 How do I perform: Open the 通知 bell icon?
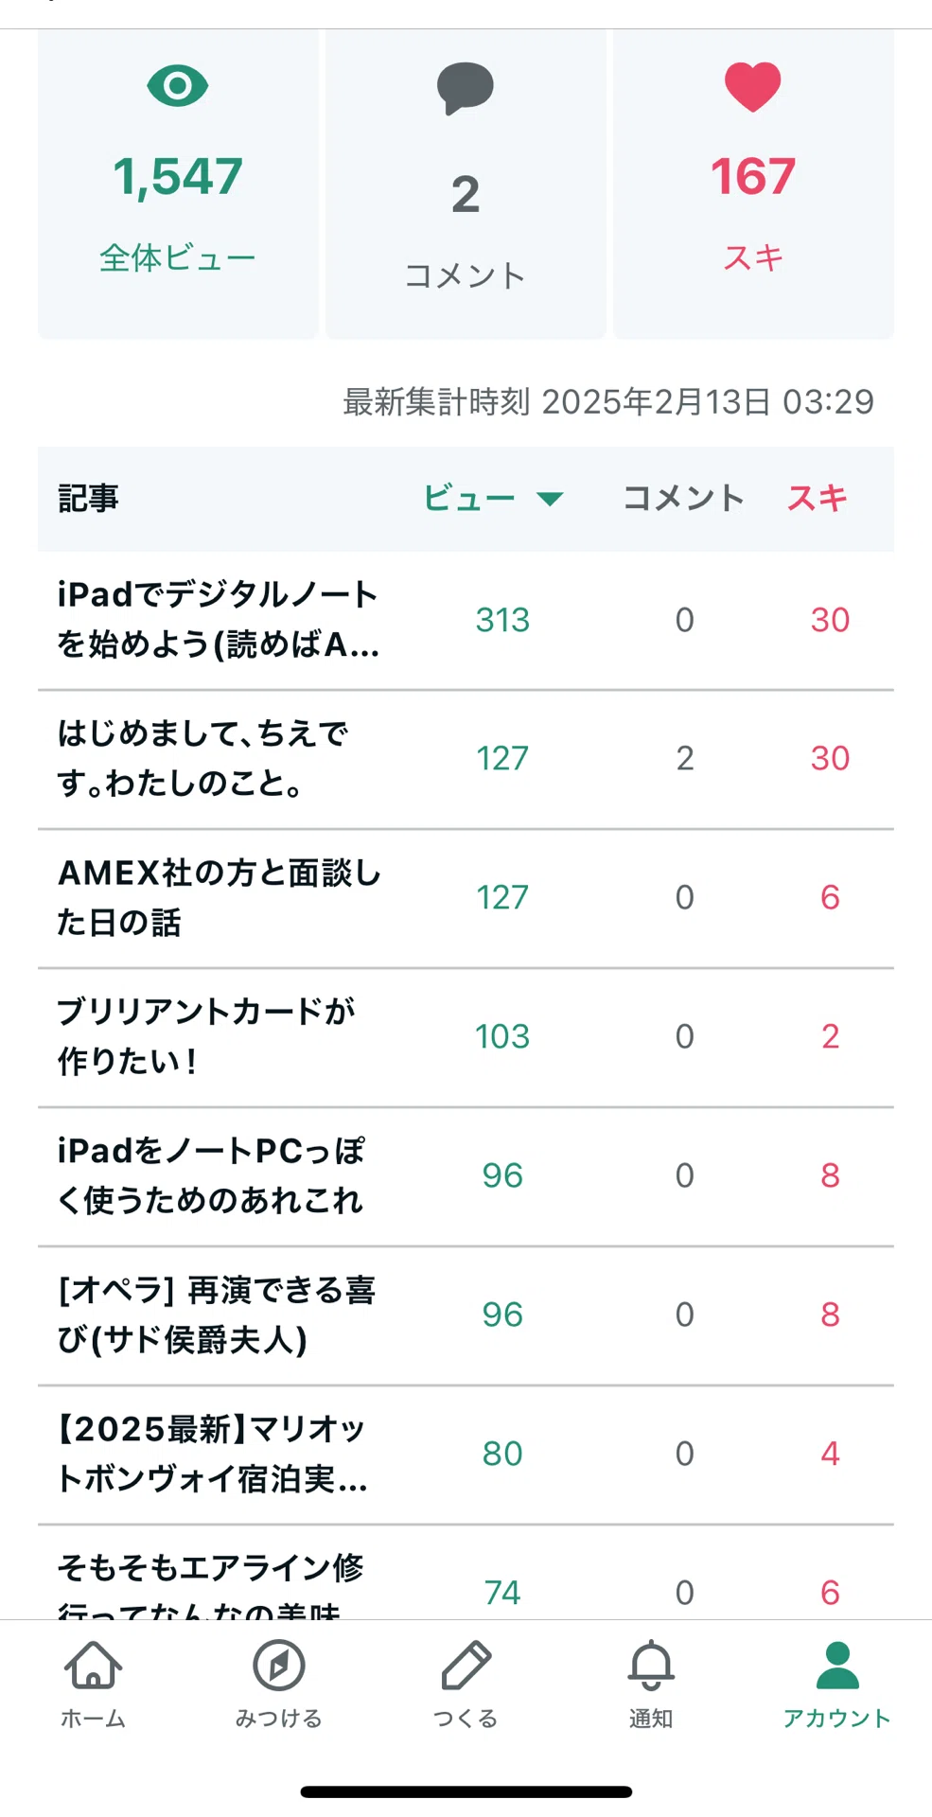[652, 1666]
